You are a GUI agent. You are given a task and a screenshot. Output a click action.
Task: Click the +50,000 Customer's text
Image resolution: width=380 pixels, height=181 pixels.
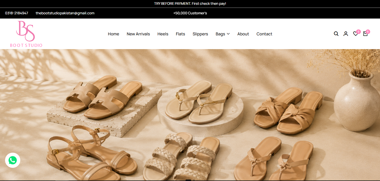190,13
